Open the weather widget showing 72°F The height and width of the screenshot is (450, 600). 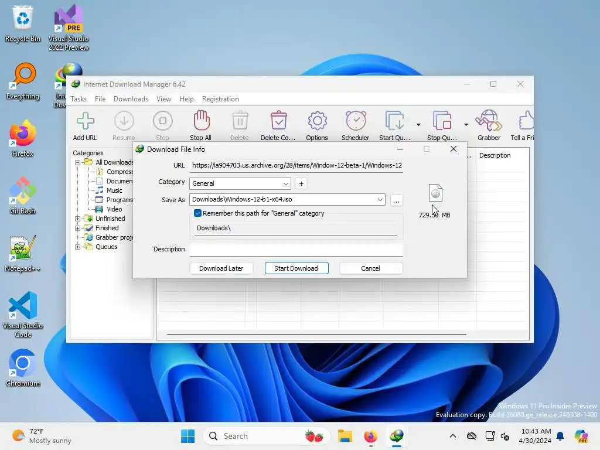42,436
